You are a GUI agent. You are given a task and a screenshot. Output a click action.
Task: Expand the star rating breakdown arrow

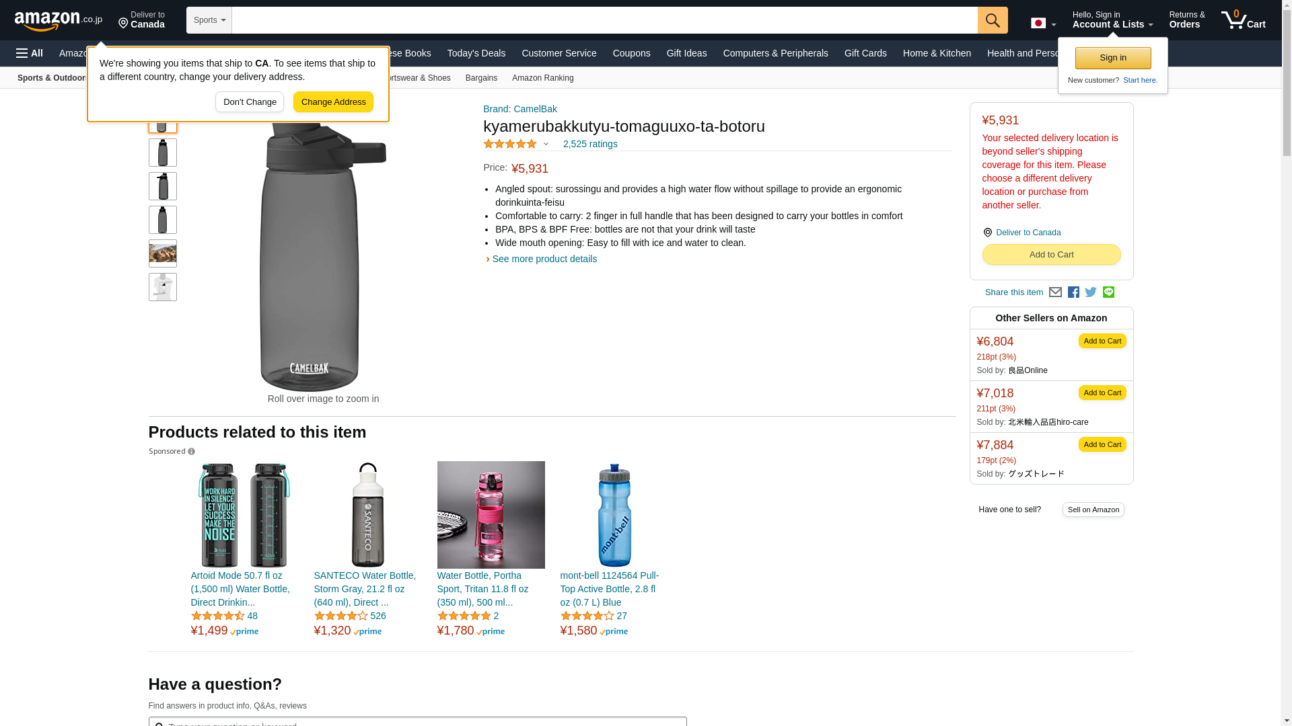click(x=546, y=144)
